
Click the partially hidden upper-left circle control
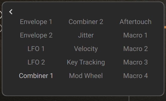(1, 15)
